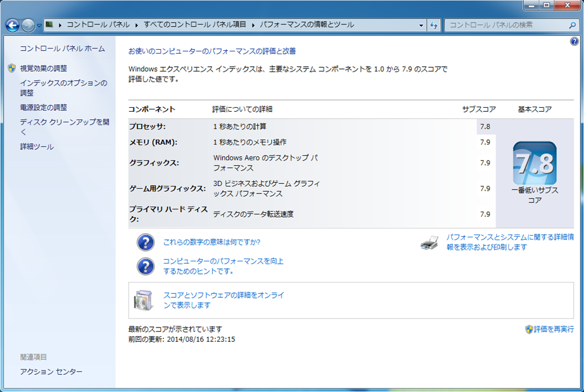Expand the chevron after すべてのコントロール パネル項目
Viewport: 584px width, 392px height.
tap(253, 25)
